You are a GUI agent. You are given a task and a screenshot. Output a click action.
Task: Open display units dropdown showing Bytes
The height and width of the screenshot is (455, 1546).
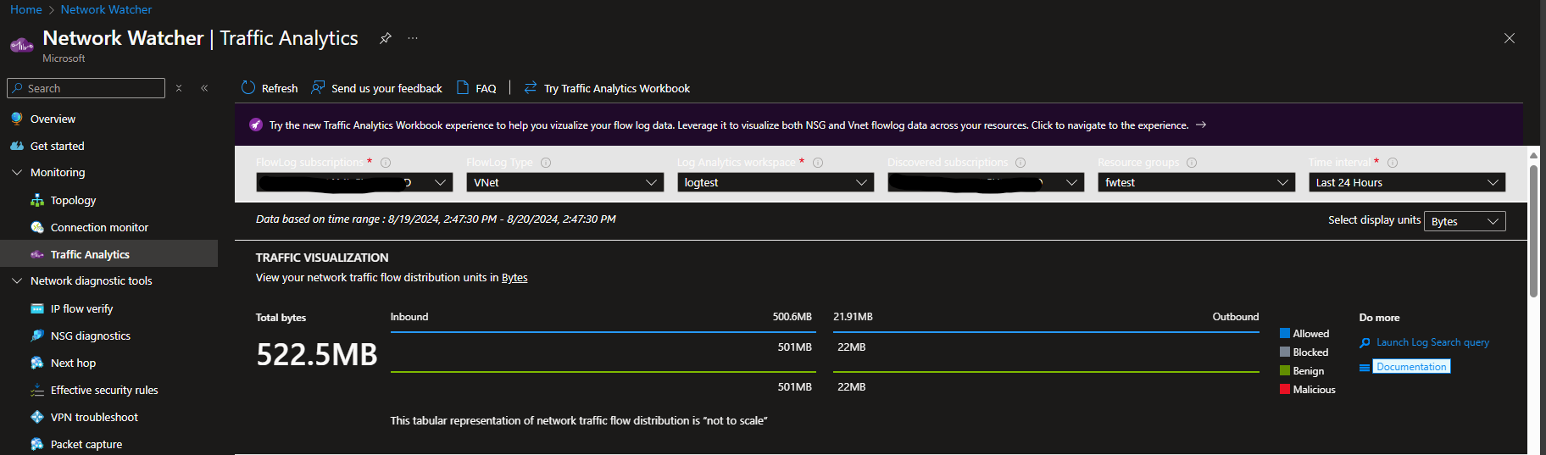1465,221
